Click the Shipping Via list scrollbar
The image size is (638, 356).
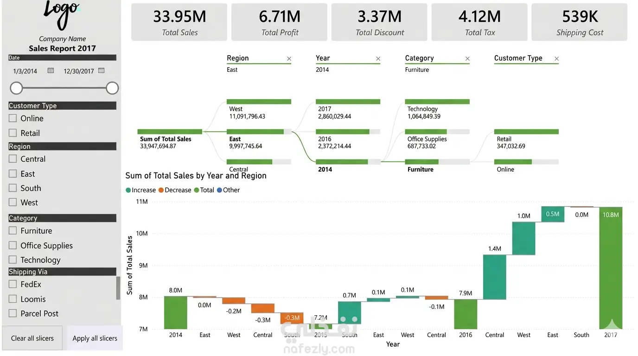click(118, 288)
